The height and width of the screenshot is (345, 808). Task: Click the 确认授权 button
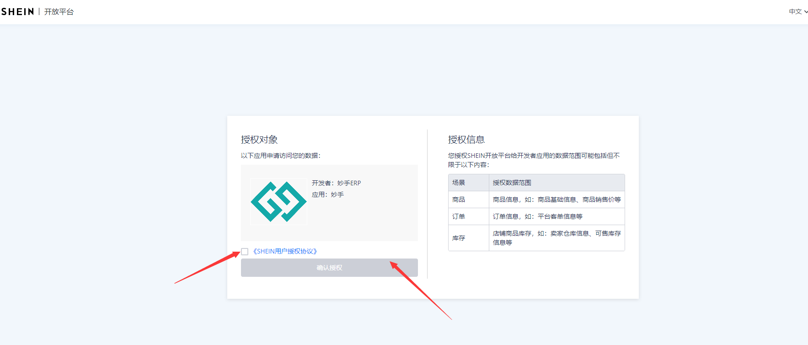pyautogui.click(x=329, y=268)
